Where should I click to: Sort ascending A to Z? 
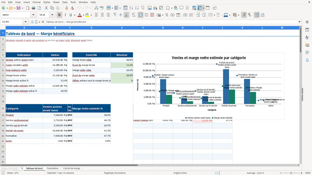pos(131,8)
